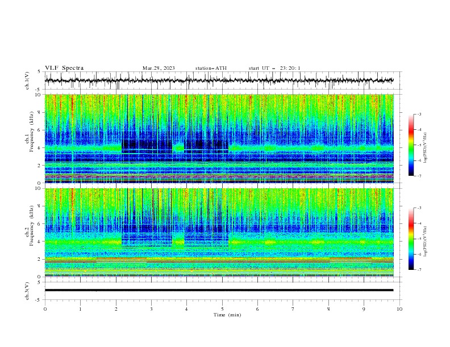This screenshot has width=450, height=347.
Task: Click time axis tick label "4"
Action: (186, 309)
